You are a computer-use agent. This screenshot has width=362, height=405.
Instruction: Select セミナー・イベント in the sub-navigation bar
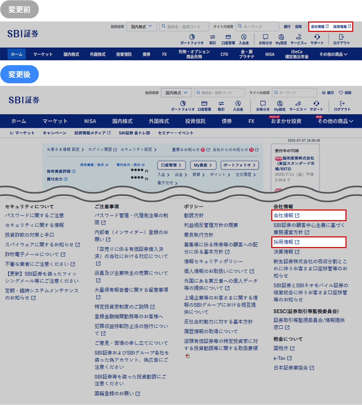(176, 133)
